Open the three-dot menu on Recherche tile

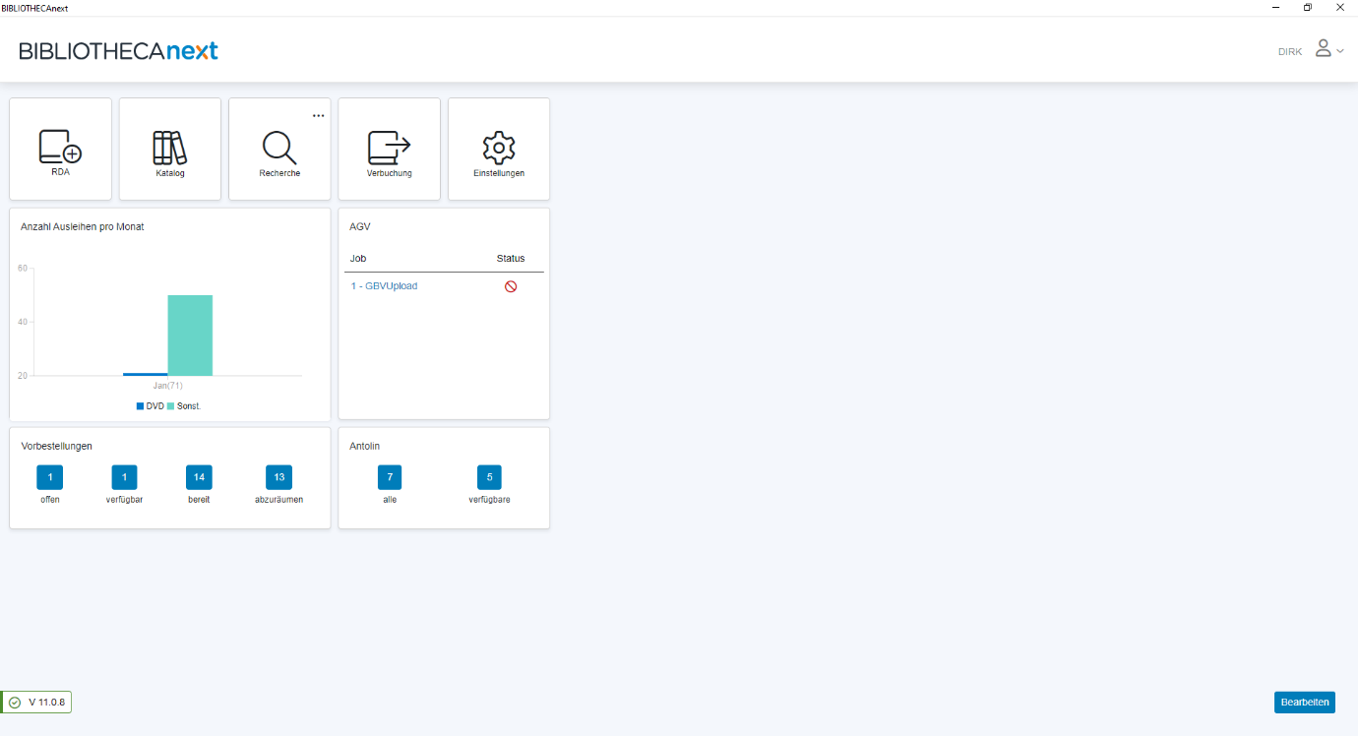[318, 115]
